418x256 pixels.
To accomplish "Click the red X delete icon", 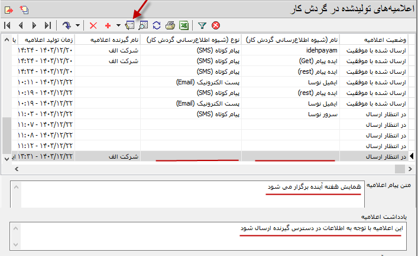I will pyautogui.click(x=93, y=25).
